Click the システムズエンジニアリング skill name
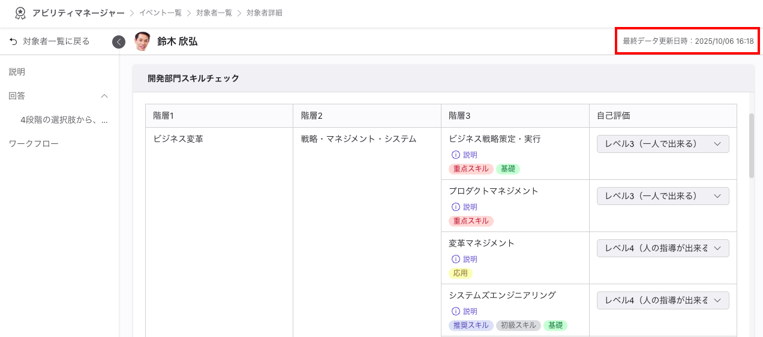The width and height of the screenshot is (763, 337). point(503,295)
